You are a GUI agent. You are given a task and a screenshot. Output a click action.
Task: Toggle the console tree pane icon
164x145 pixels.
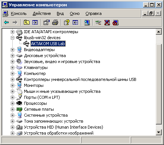coord(35,22)
